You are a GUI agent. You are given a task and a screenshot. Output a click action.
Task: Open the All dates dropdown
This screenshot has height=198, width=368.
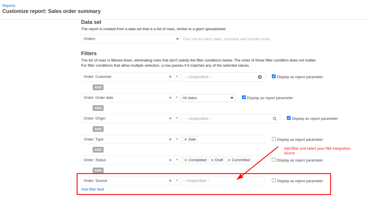(x=208, y=98)
